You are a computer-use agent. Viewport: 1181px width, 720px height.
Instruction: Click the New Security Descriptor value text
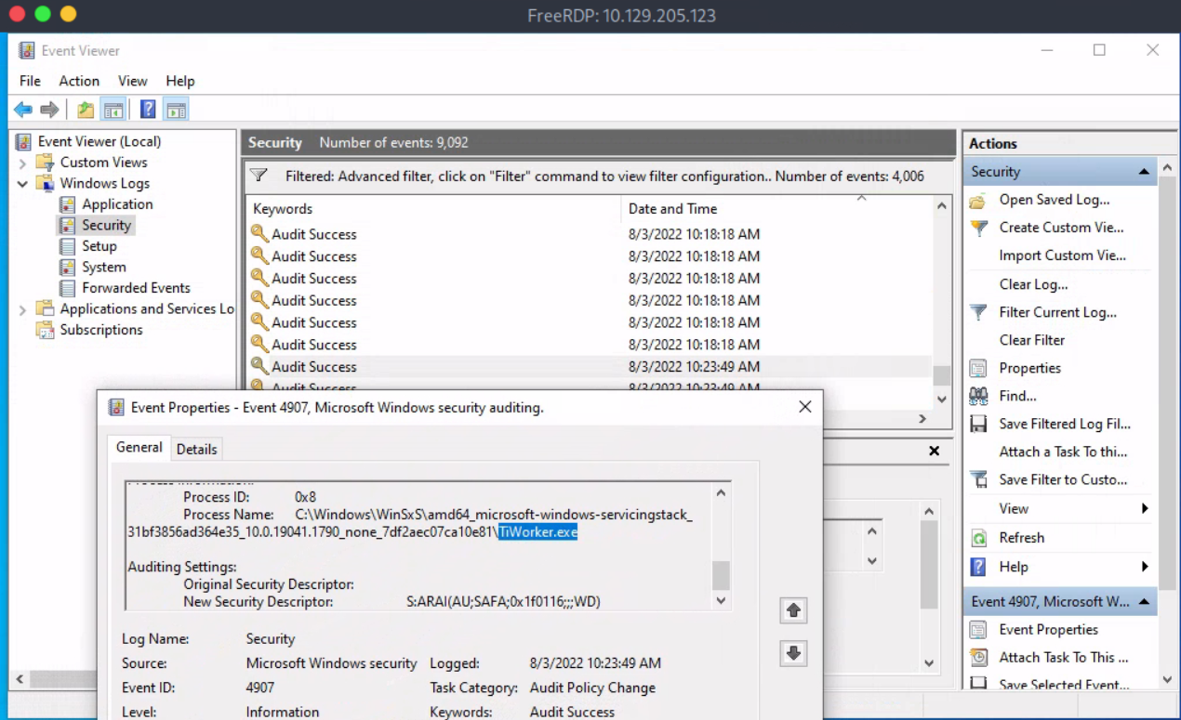click(x=503, y=602)
